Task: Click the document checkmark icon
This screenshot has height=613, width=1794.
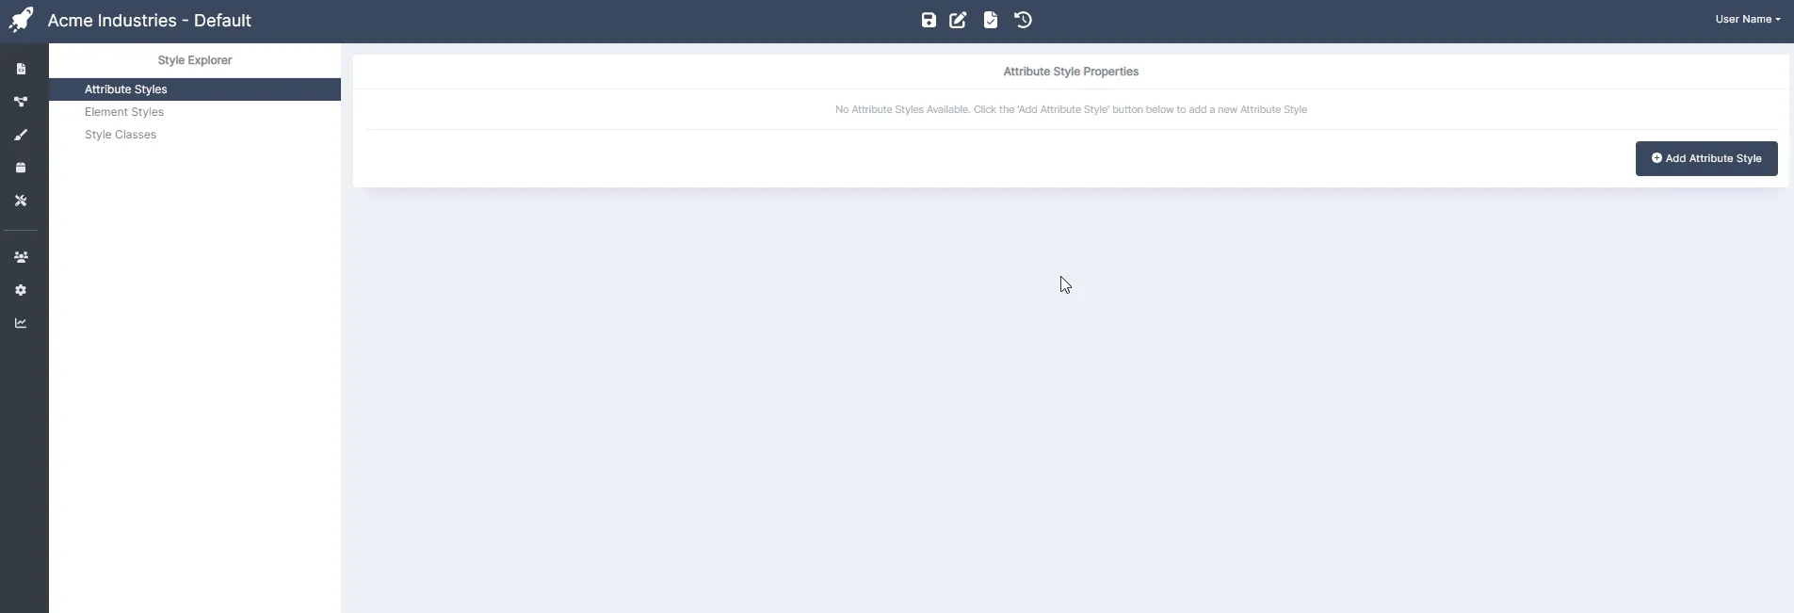Action: point(990,20)
